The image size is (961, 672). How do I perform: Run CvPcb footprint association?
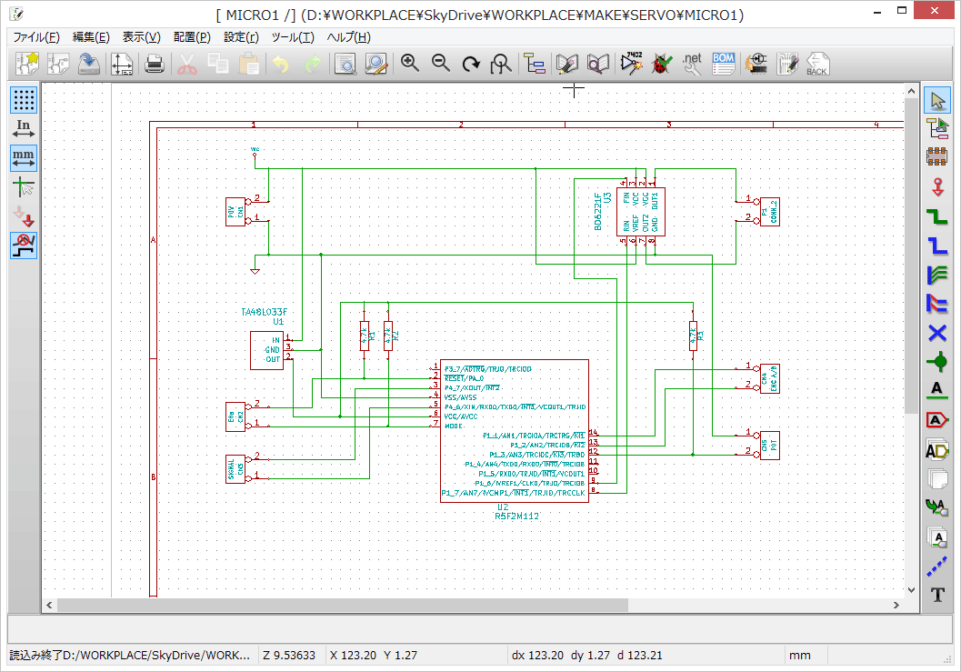coord(757,64)
